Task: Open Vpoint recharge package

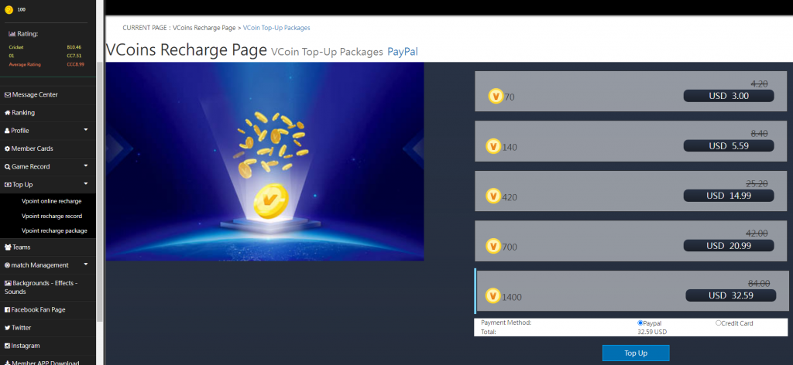Action: (x=54, y=230)
